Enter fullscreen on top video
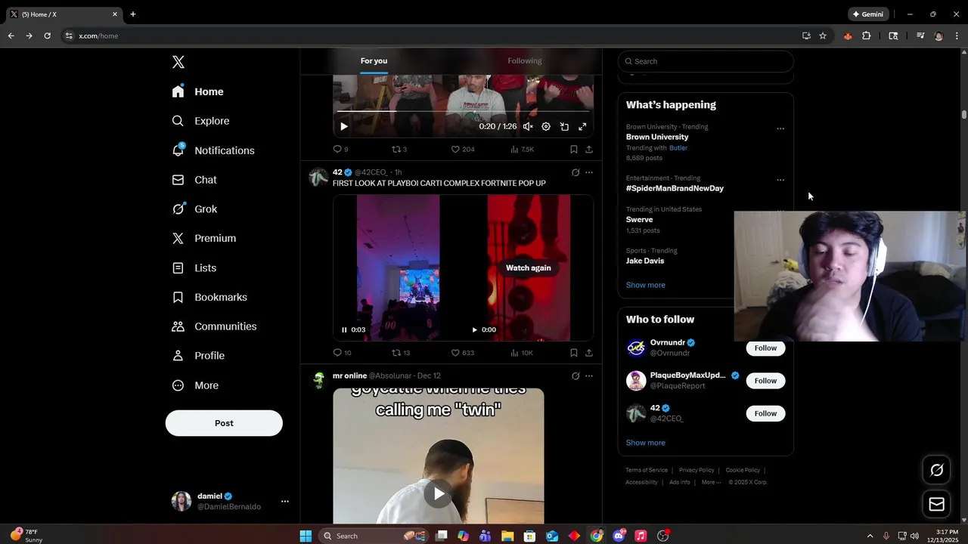Viewport: 968px width, 544px height. (582, 127)
